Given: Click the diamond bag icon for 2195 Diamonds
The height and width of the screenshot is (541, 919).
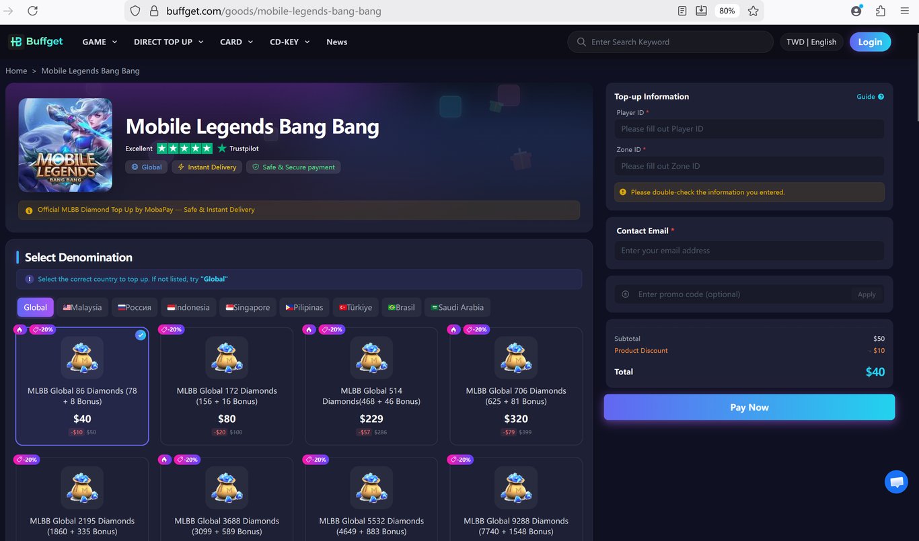Looking at the screenshot, I should 82,487.
